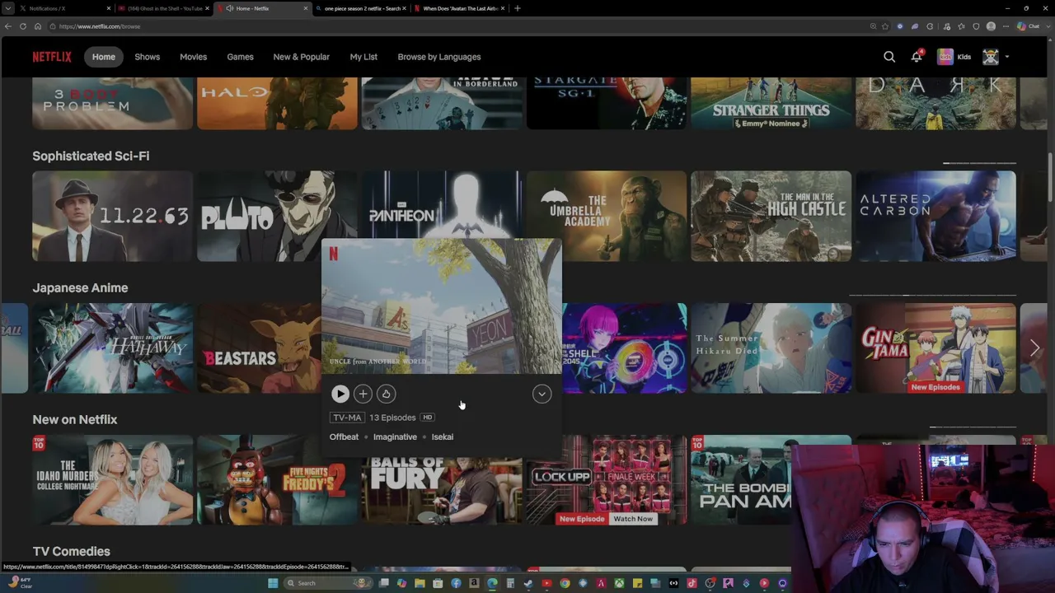Viewport: 1055px width, 593px height.
Task: Open the Pantheon title thumbnail
Action: [442, 204]
